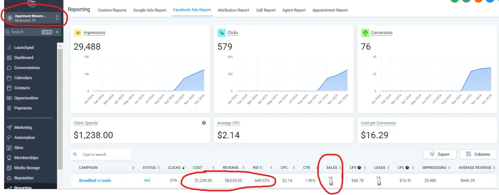Click the Marketing paper-plane icon
The image size is (499, 195).
[9, 127]
